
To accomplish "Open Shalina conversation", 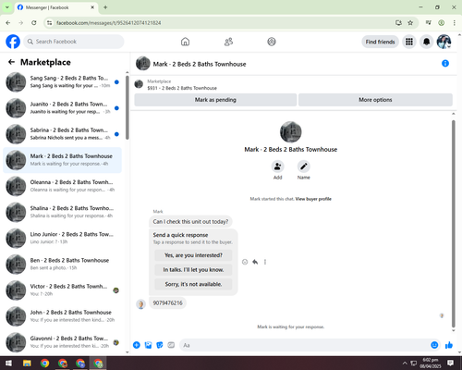I will click(x=62, y=212).
